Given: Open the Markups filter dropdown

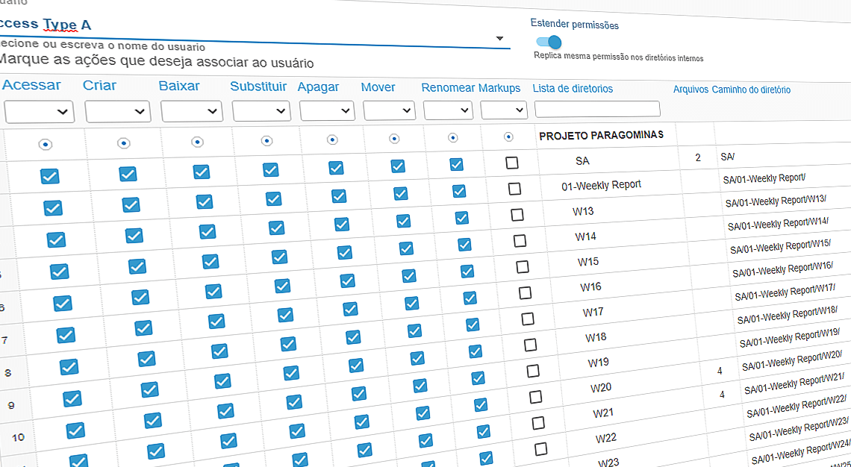Looking at the screenshot, I should (x=504, y=108).
